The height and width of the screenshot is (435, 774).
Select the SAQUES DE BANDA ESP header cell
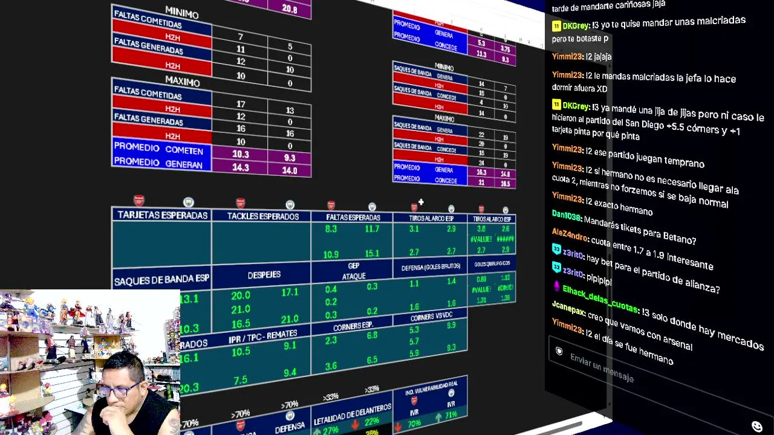161,280
